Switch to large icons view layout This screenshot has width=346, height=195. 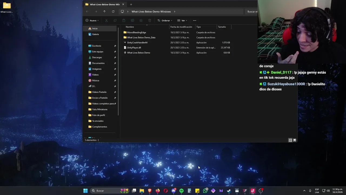[295, 140]
